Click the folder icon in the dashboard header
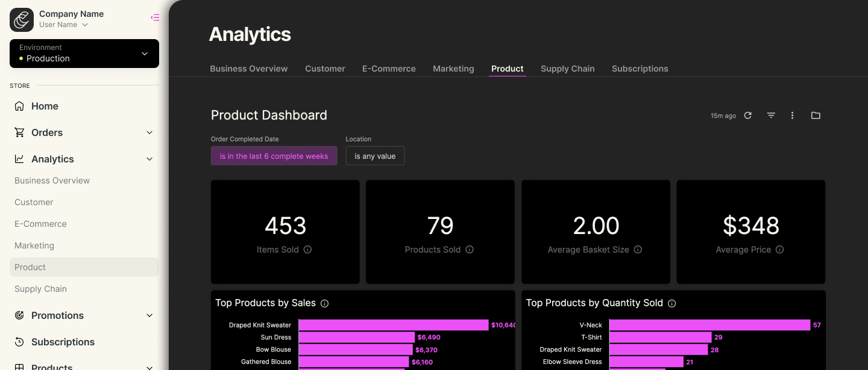The height and width of the screenshot is (370, 868). 816,116
